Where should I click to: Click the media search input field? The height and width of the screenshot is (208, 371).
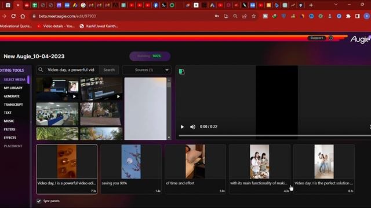(71, 70)
